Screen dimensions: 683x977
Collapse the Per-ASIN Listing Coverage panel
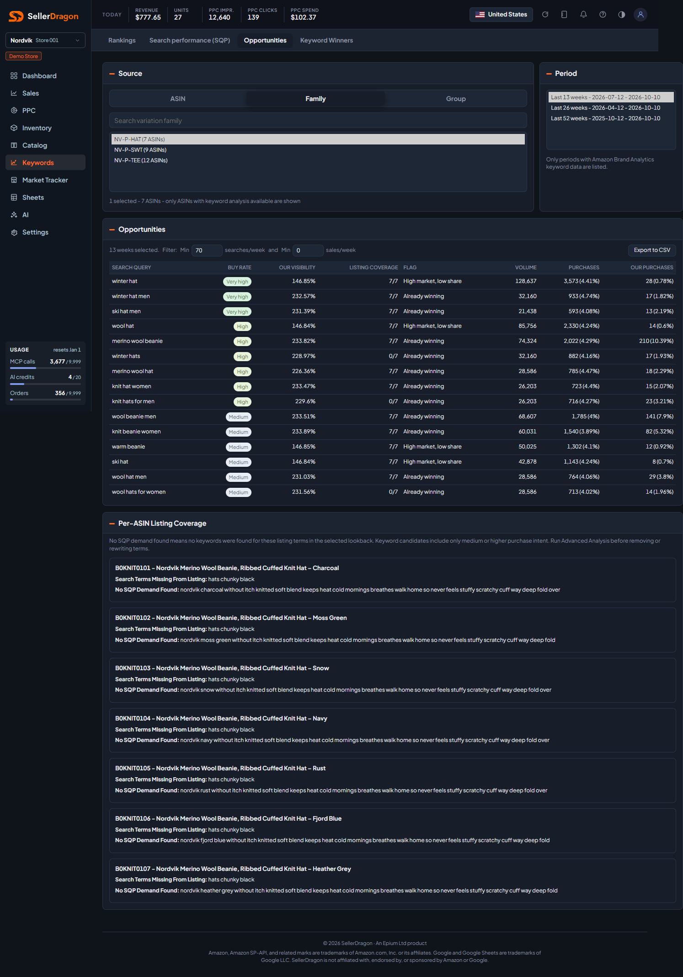112,523
